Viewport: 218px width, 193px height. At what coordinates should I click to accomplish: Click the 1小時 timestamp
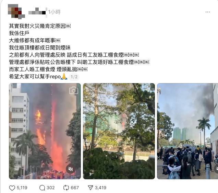[x=54, y=12]
